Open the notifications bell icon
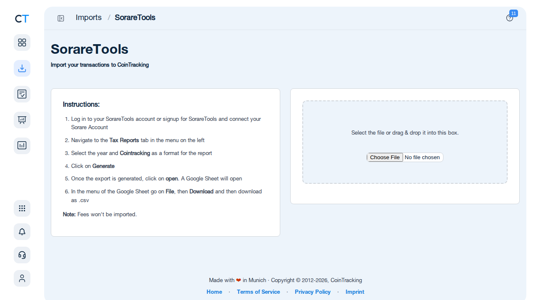The width and height of the screenshot is (533, 300). click(x=22, y=232)
